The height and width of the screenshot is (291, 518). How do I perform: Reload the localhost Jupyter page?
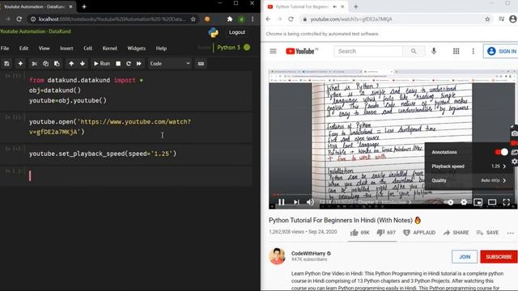coord(19,19)
